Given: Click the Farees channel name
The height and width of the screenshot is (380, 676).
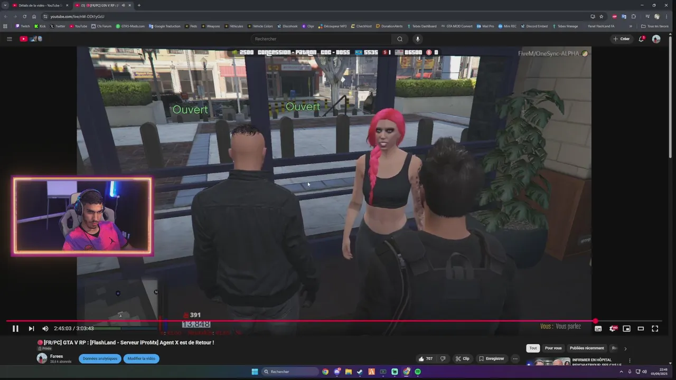Looking at the screenshot, I should [57, 356].
